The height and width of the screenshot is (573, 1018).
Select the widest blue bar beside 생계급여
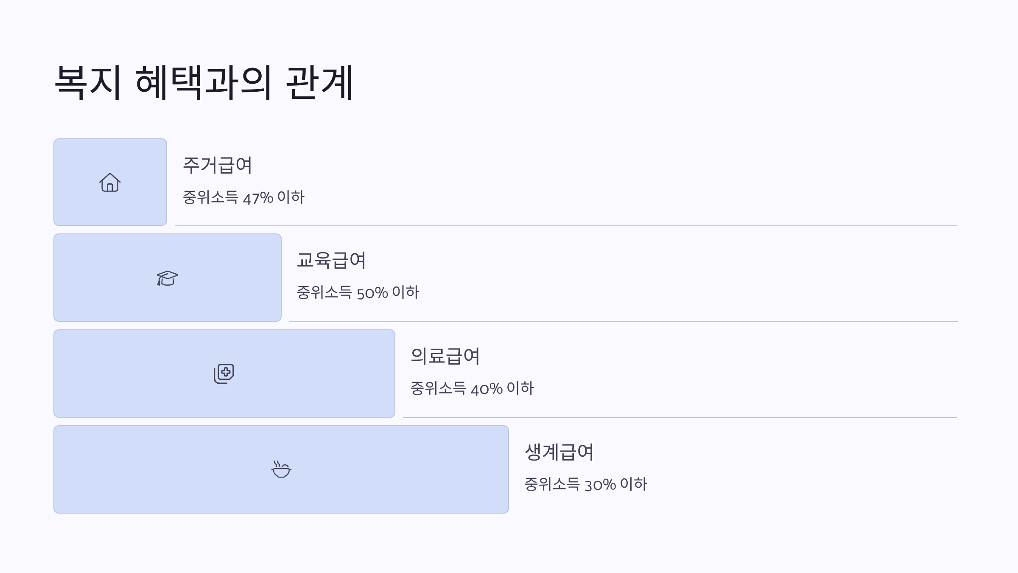(x=281, y=469)
